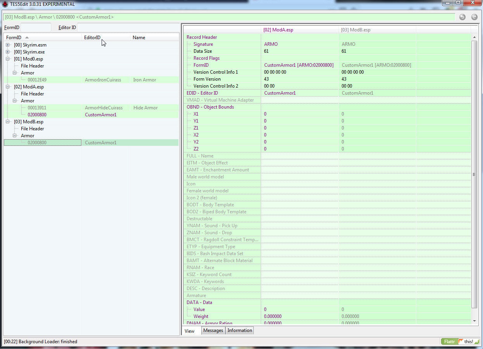Click the Hide Armor name cell
483x349 pixels.
[145, 108]
